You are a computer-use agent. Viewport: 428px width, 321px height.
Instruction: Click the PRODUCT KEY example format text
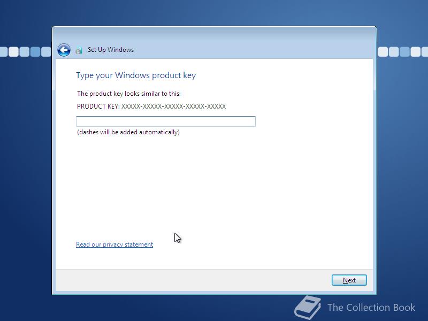151,106
